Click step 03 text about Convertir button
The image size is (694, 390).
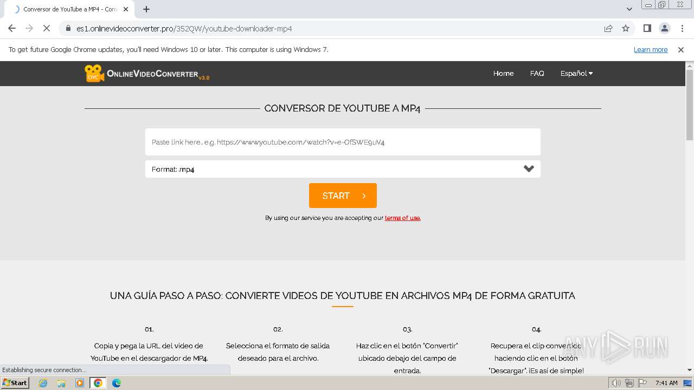click(x=407, y=358)
